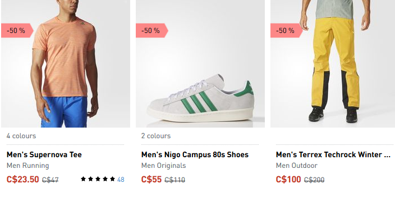The image size is (395, 202).
Task: Open the 48 reviews count link
Action: pyautogui.click(x=121, y=180)
